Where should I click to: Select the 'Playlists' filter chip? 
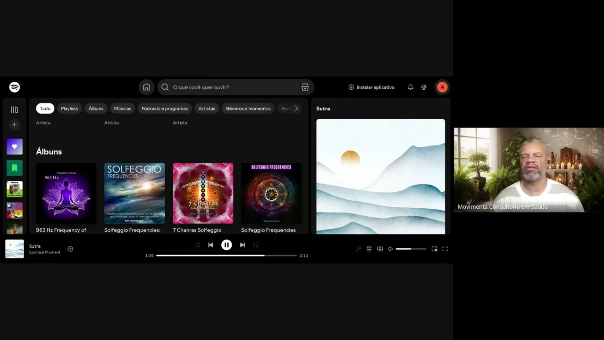[69, 109]
